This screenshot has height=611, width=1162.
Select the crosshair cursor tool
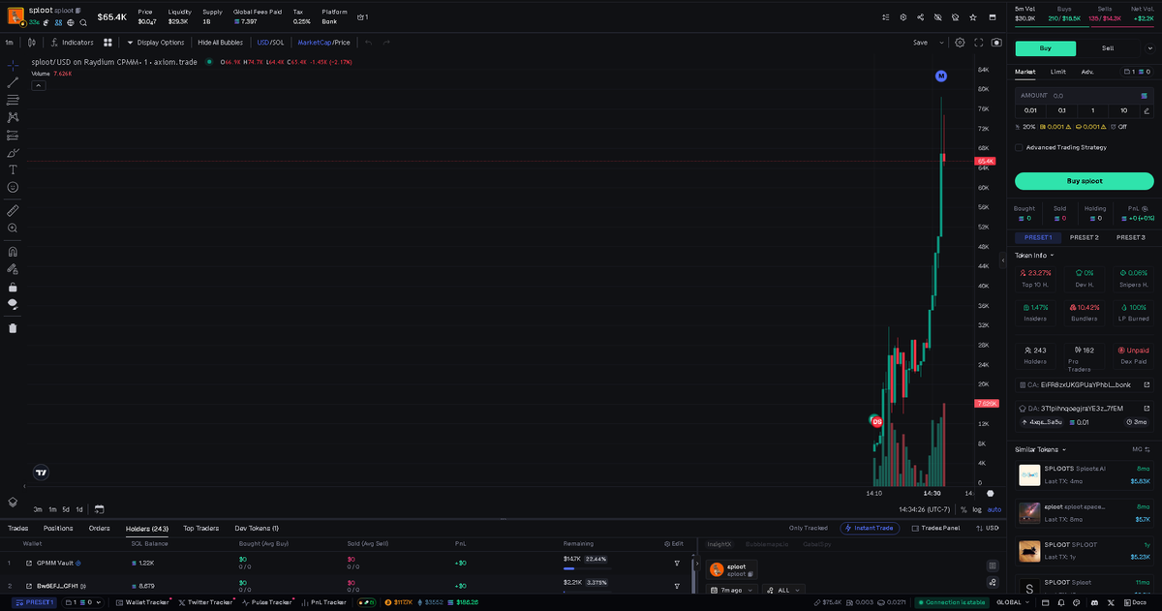pyautogui.click(x=13, y=65)
